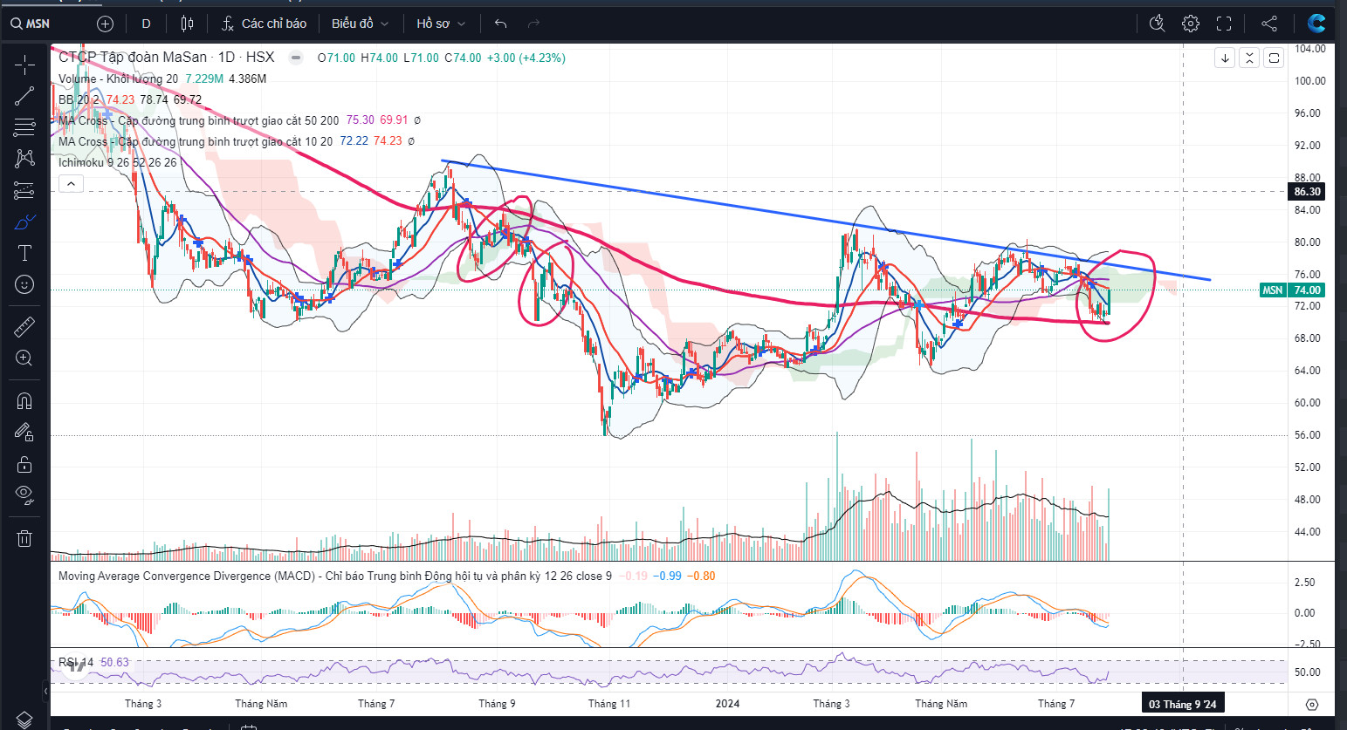This screenshot has height=730, width=1347.
Task: Open quick search tool
Action: [x=1157, y=24]
